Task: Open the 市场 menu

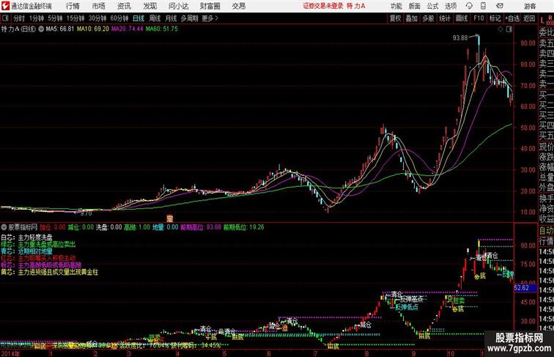Action: 99,6
